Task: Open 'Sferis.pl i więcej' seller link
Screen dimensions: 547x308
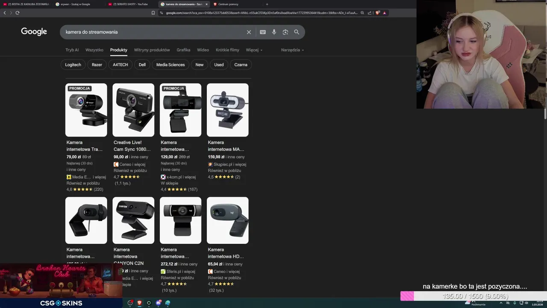Action: click(x=178, y=272)
